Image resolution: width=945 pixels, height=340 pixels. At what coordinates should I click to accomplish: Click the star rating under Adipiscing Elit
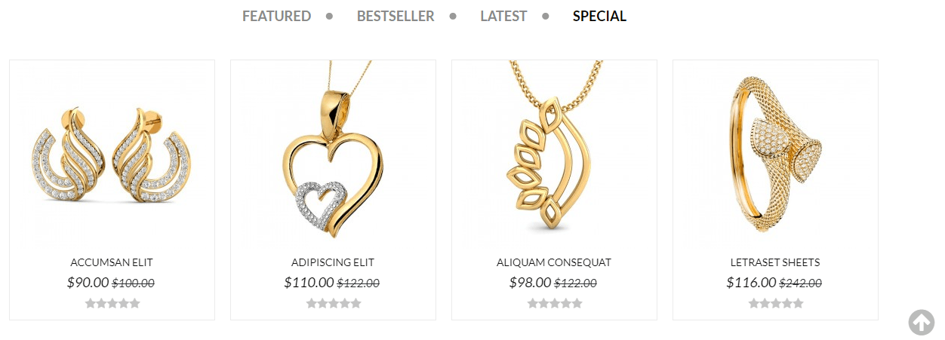[x=334, y=303]
